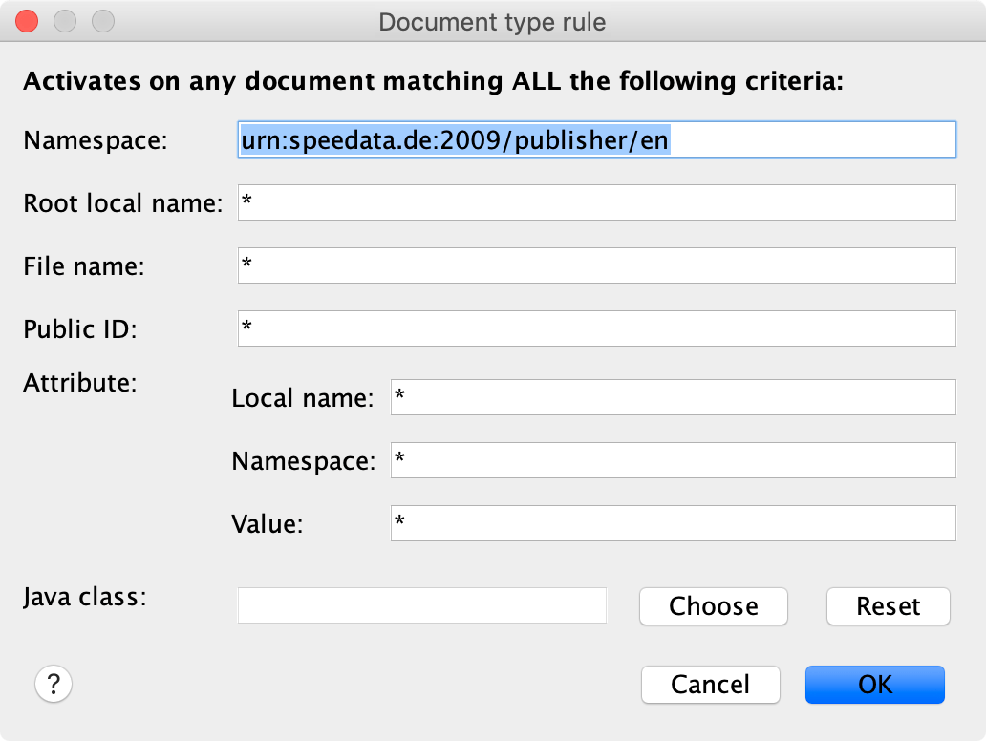Focus the empty Java class field
The width and height of the screenshot is (986, 741).
pyautogui.click(x=420, y=605)
